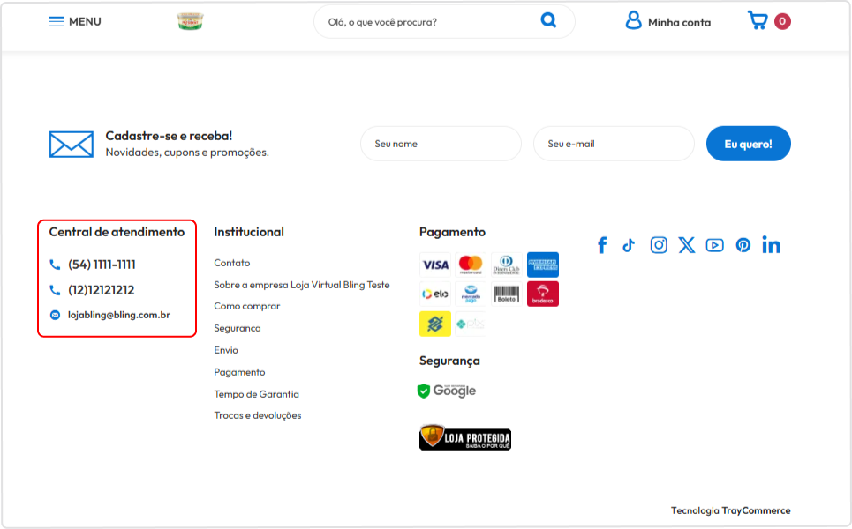The width and height of the screenshot is (852, 529).
Task: Click the search magnifier icon
Action: pos(548,20)
